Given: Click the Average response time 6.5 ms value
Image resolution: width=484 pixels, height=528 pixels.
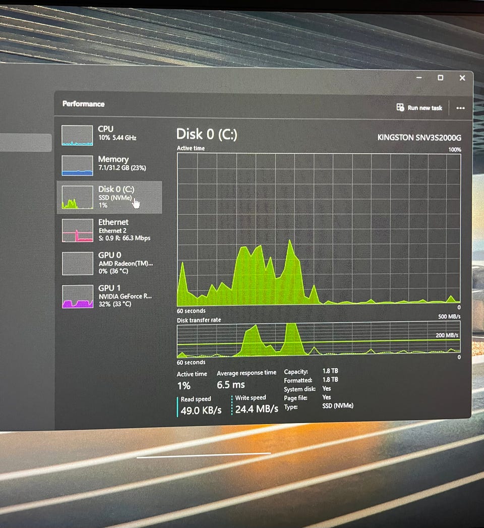Looking at the screenshot, I should point(230,385).
